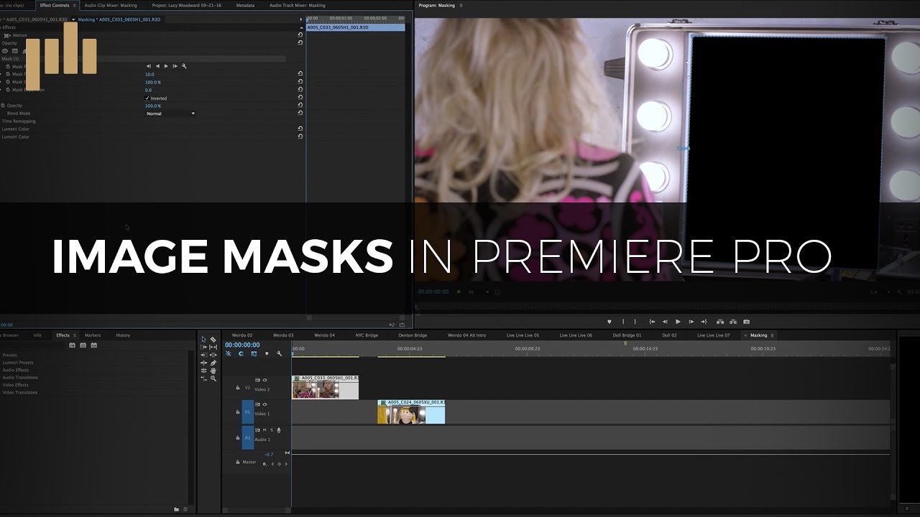This screenshot has height=517, width=920.
Task: Click the Mask Feather value 10.0
Action: [149, 74]
